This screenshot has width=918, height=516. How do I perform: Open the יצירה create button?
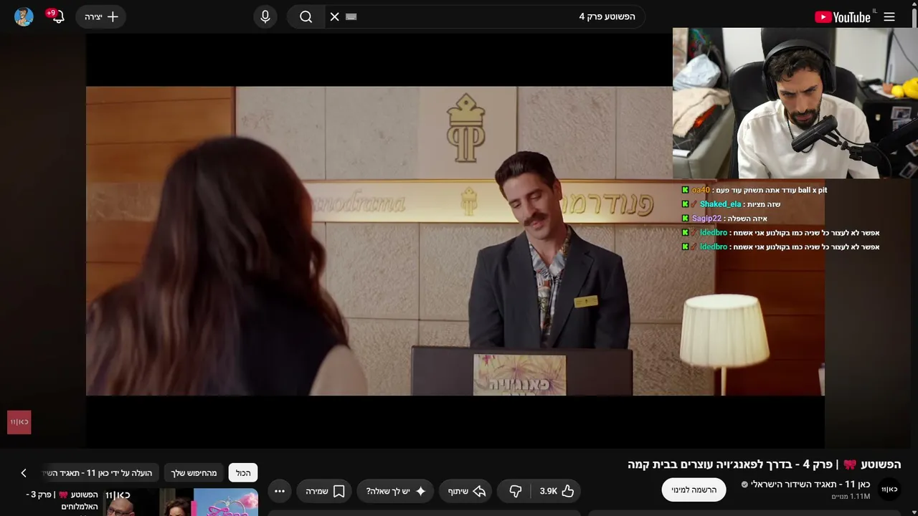(x=100, y=16)
